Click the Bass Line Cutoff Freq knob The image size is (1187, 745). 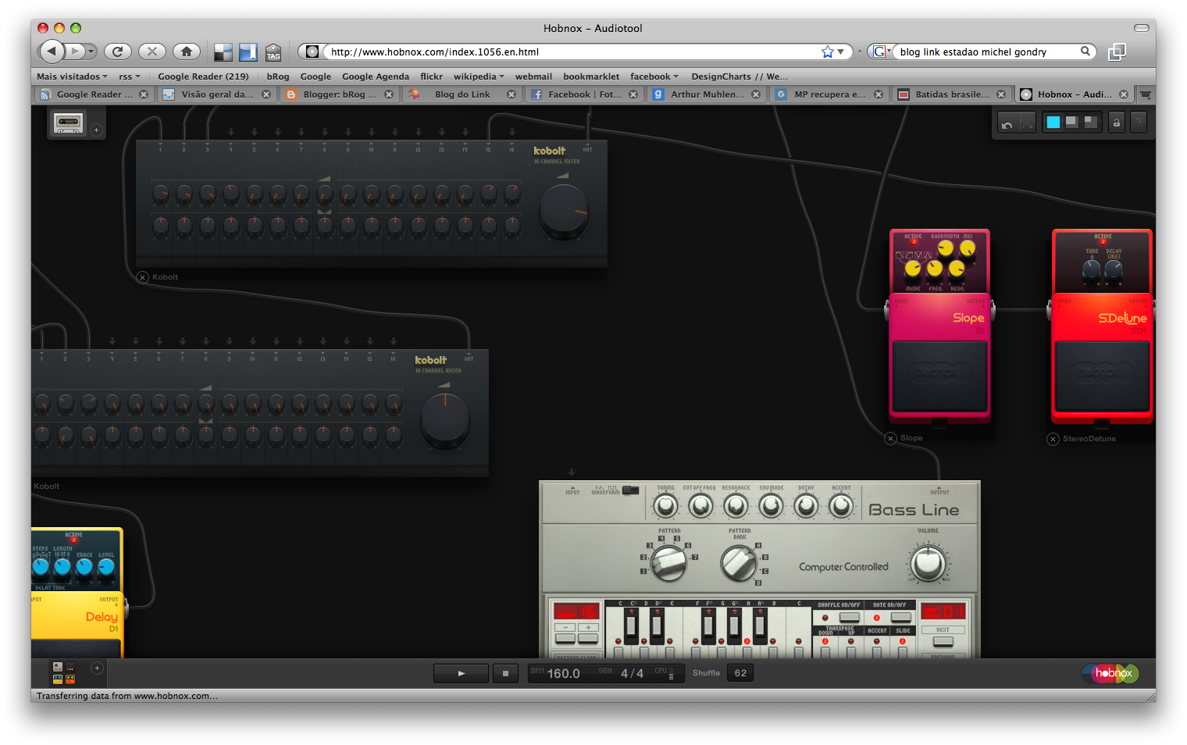[700, 507]
